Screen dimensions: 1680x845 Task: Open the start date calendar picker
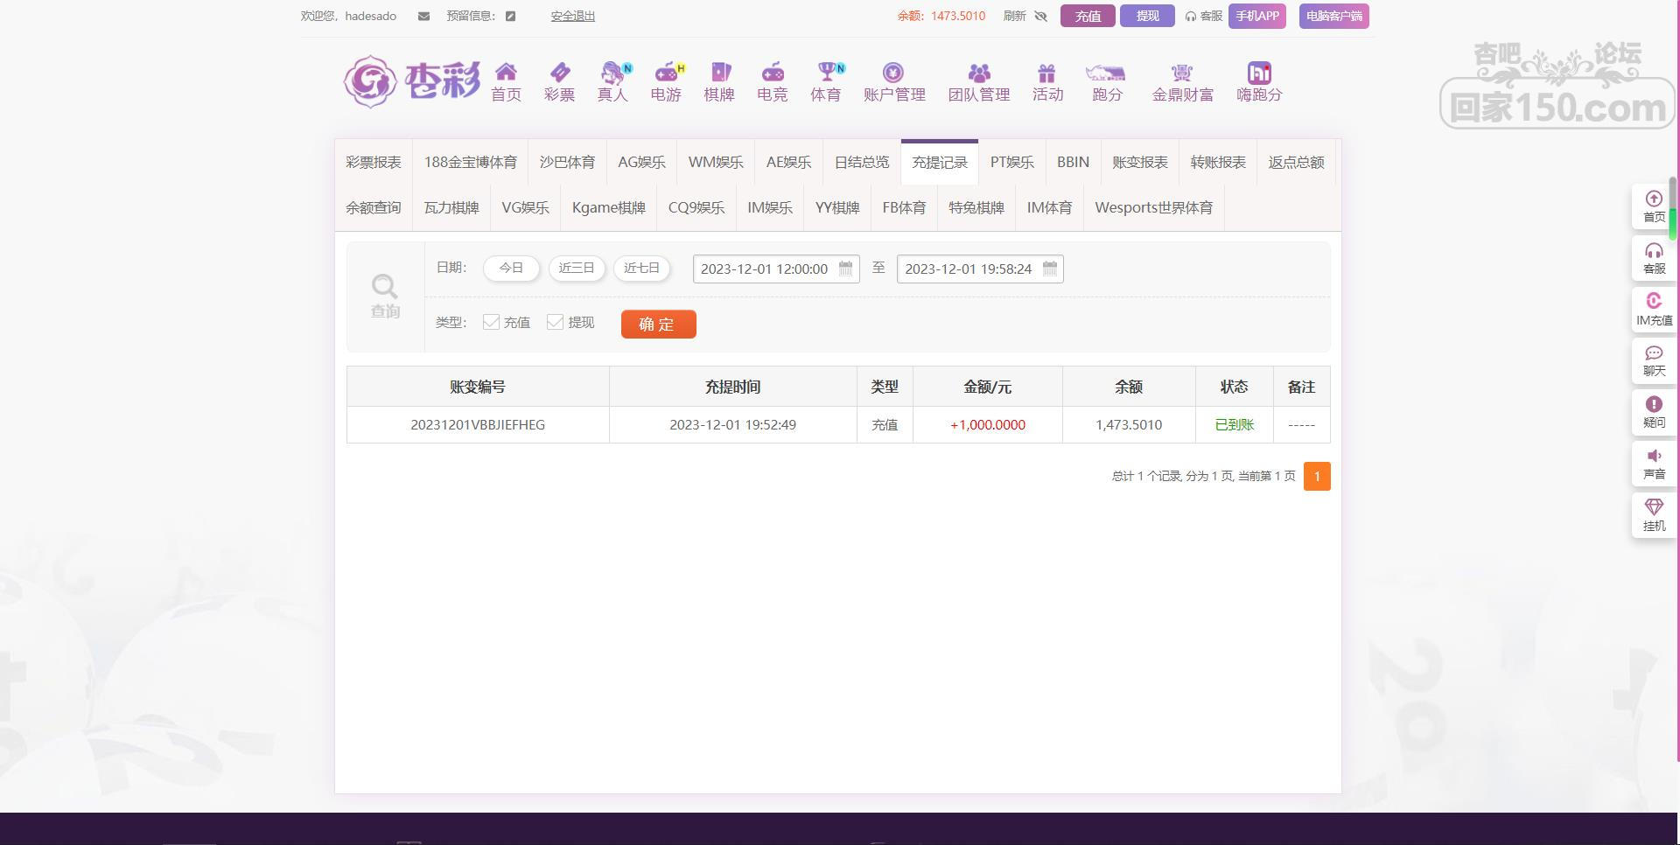point(845,269)
